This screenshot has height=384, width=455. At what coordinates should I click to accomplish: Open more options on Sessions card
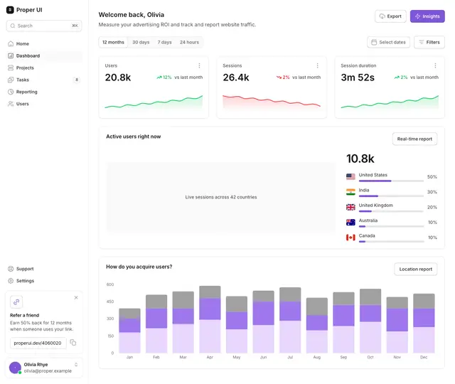pyautogui.click(x=318, y=66)
